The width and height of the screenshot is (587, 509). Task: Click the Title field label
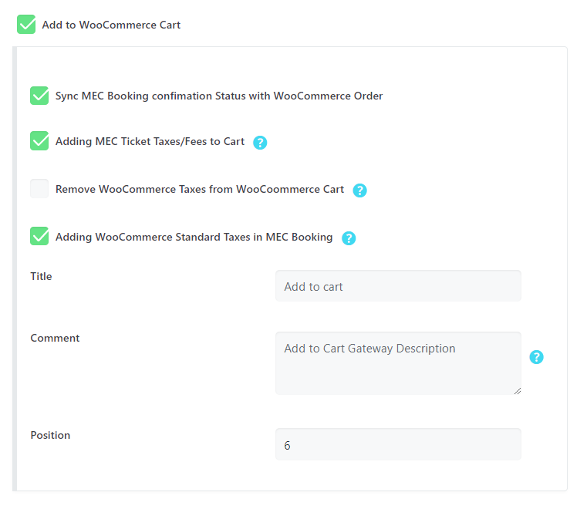[x=41, y=276]
